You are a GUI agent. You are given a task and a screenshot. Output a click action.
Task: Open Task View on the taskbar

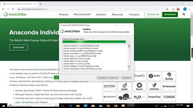63,106
